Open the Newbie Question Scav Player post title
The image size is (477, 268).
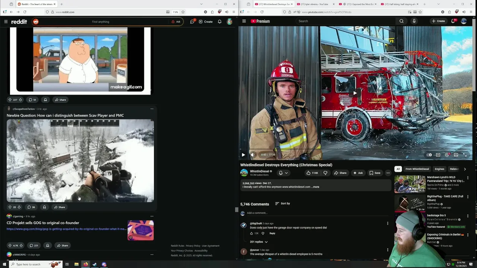point(65,115)
